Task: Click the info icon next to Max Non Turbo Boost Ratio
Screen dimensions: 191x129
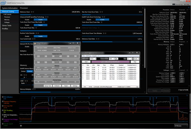Action: [x=100, y=12]
